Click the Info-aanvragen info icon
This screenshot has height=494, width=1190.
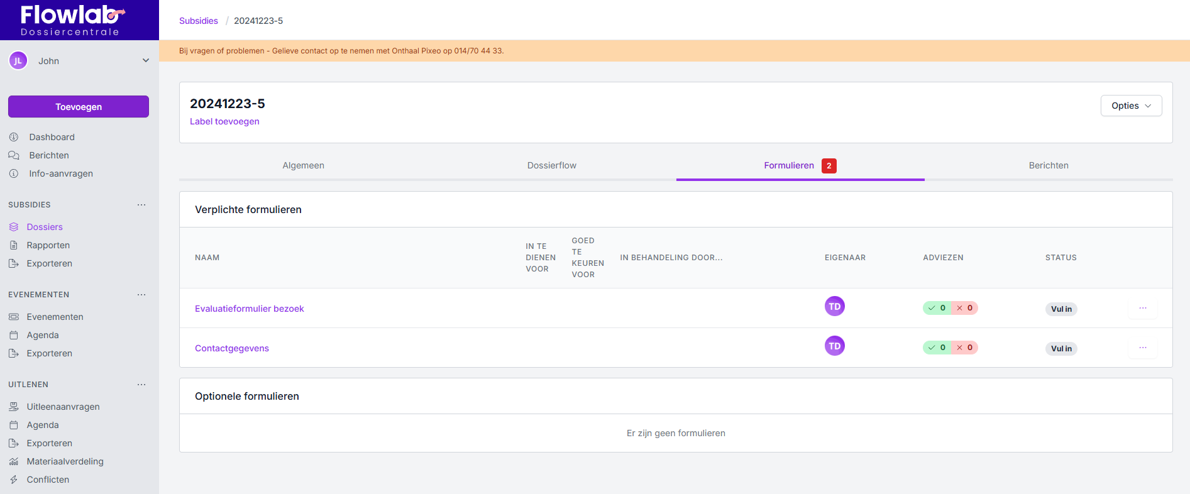[x=14, y=173]
